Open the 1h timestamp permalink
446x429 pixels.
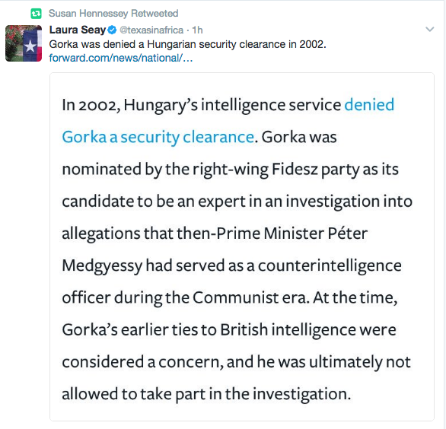click(197, 30)
